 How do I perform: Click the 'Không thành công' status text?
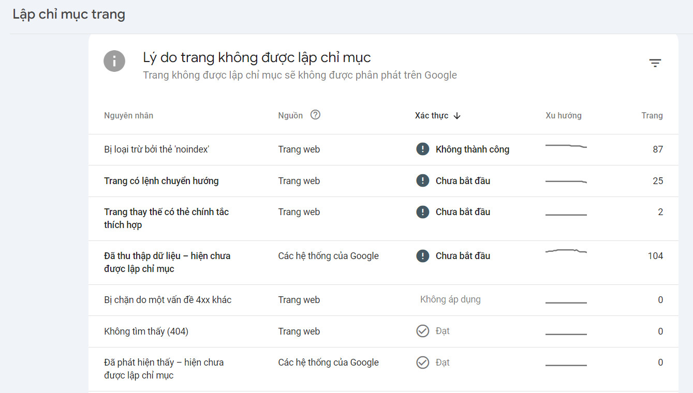coord(473,149)
